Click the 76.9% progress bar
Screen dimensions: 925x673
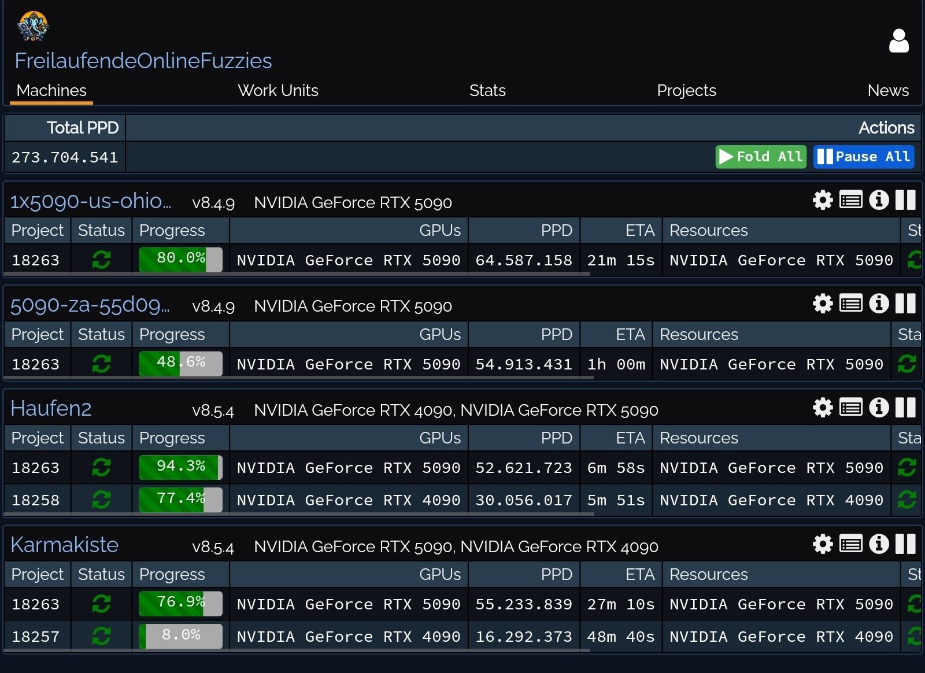(x=180, y=604)
